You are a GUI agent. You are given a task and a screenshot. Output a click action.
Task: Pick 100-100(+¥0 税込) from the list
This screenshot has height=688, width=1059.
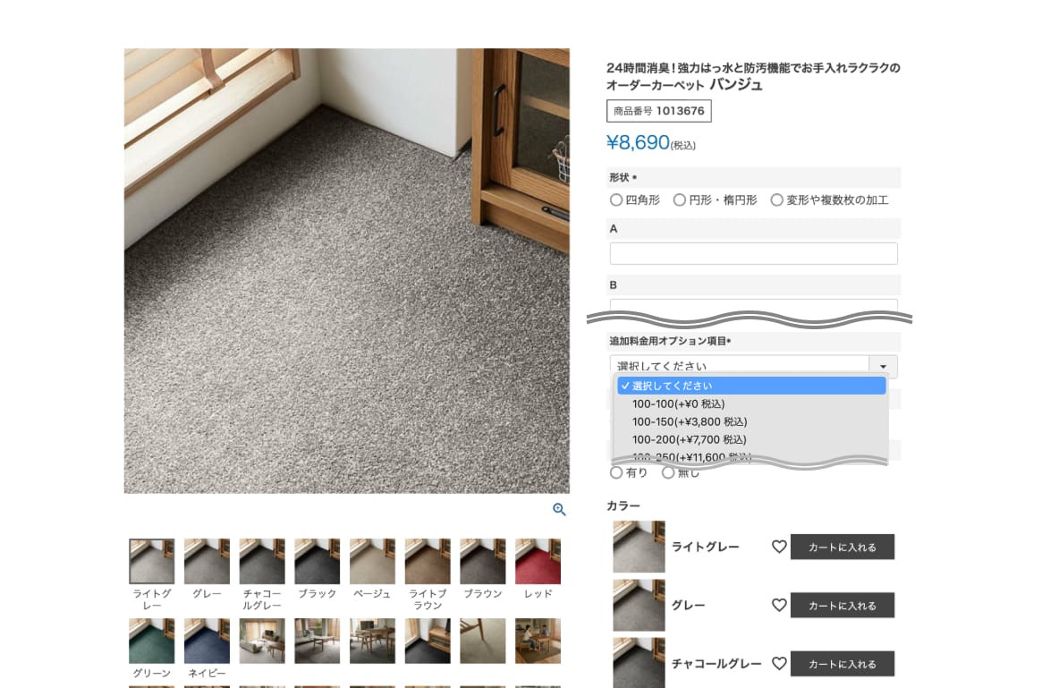coord(678,403)
